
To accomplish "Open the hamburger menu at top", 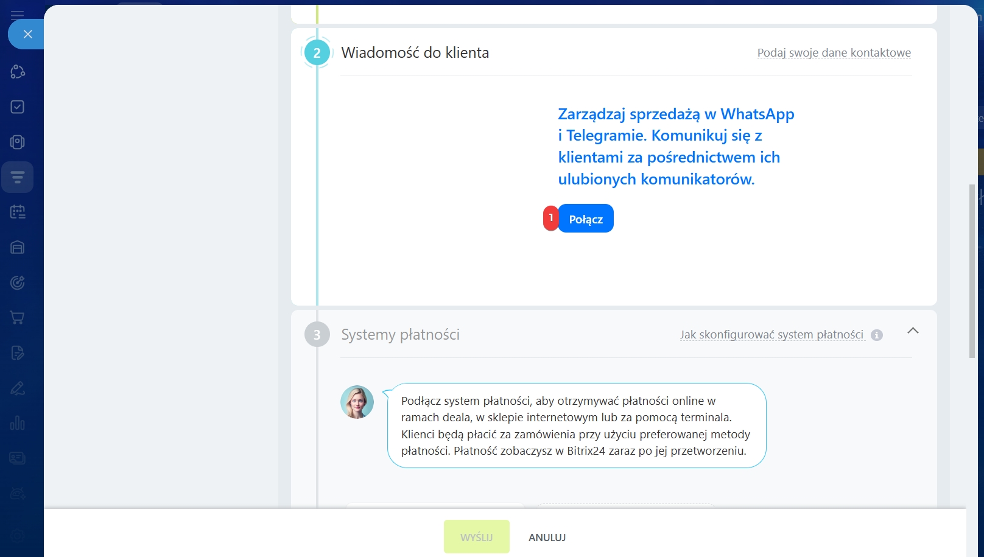I will coord(18,15).
